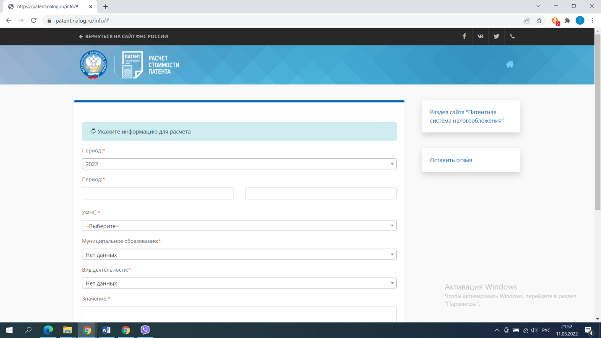Show hidden system tray icons
The image size is (601, 338).
(x=497, y=330)
